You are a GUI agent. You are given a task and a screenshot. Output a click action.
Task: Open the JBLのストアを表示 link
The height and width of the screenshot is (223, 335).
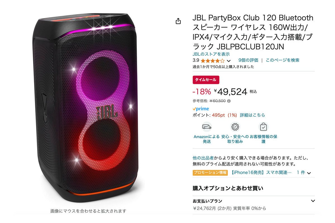coord(211,54)
